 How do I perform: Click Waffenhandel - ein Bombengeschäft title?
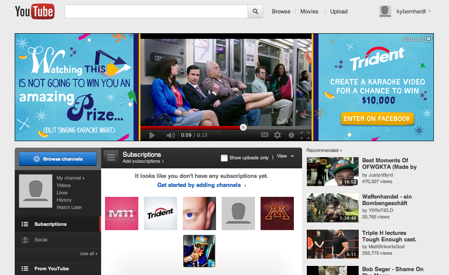387,200
